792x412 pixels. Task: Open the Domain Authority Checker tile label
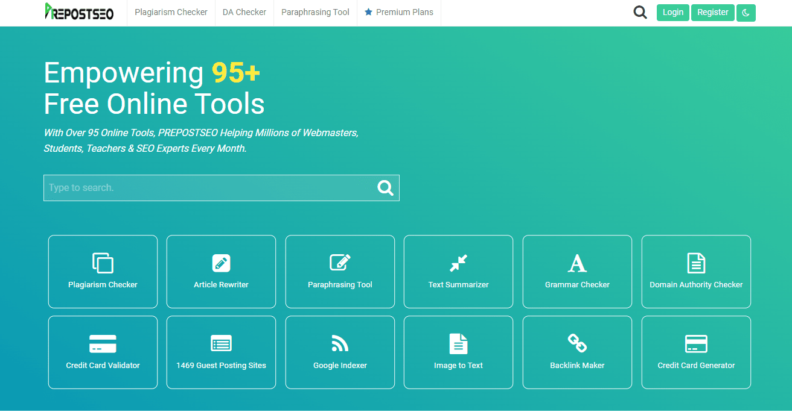696,285
